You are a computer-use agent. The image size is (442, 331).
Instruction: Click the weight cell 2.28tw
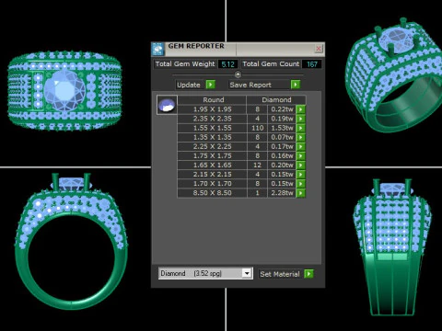point(282,193)
